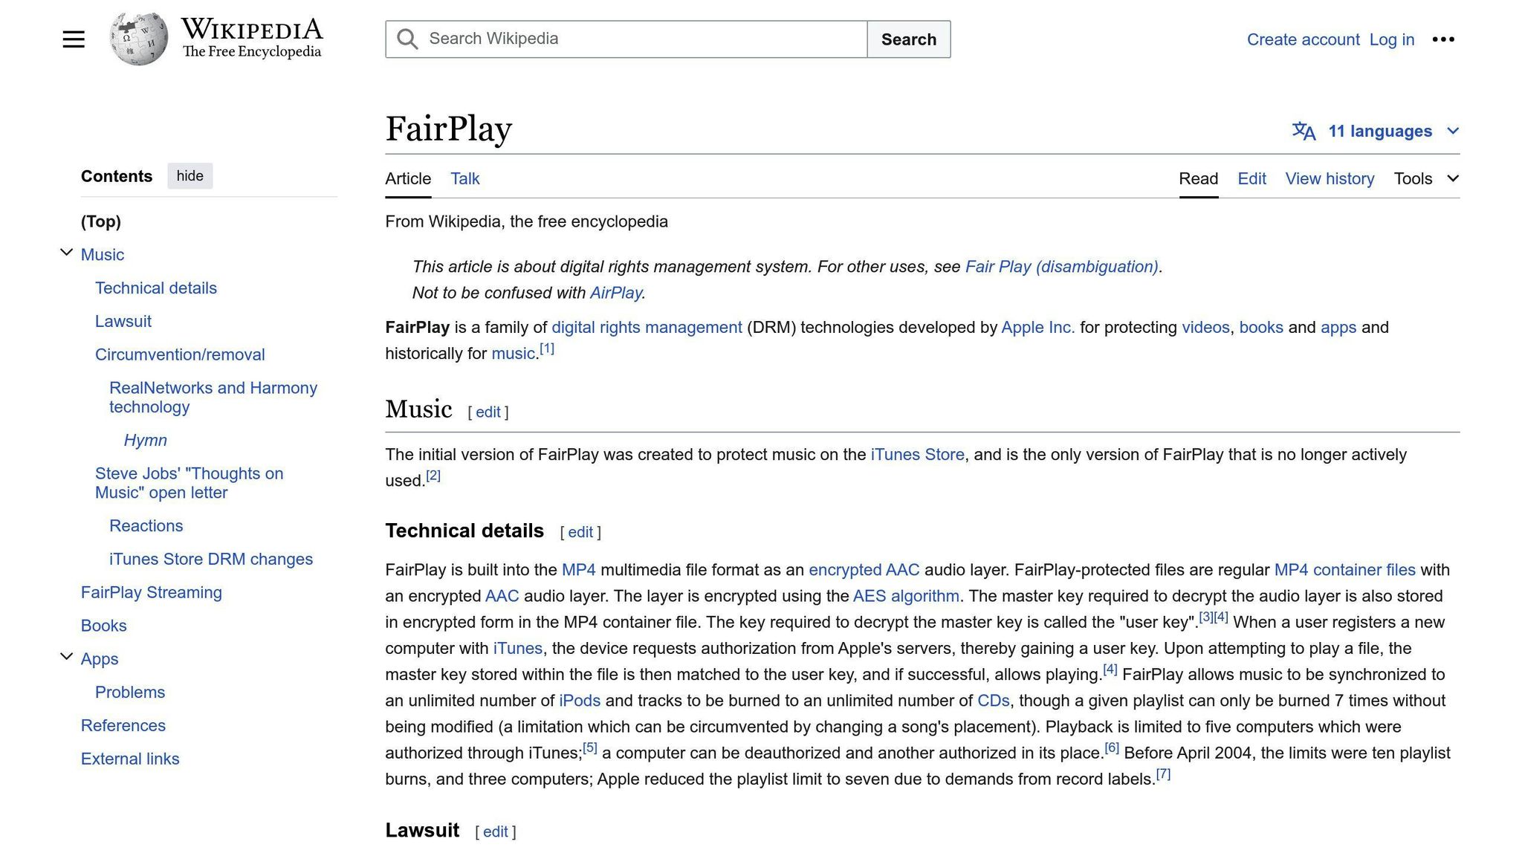Switch to the Talk tab
Viewport: 1522px width, 856px height.
pyautogui.click(x=465, y=178)
